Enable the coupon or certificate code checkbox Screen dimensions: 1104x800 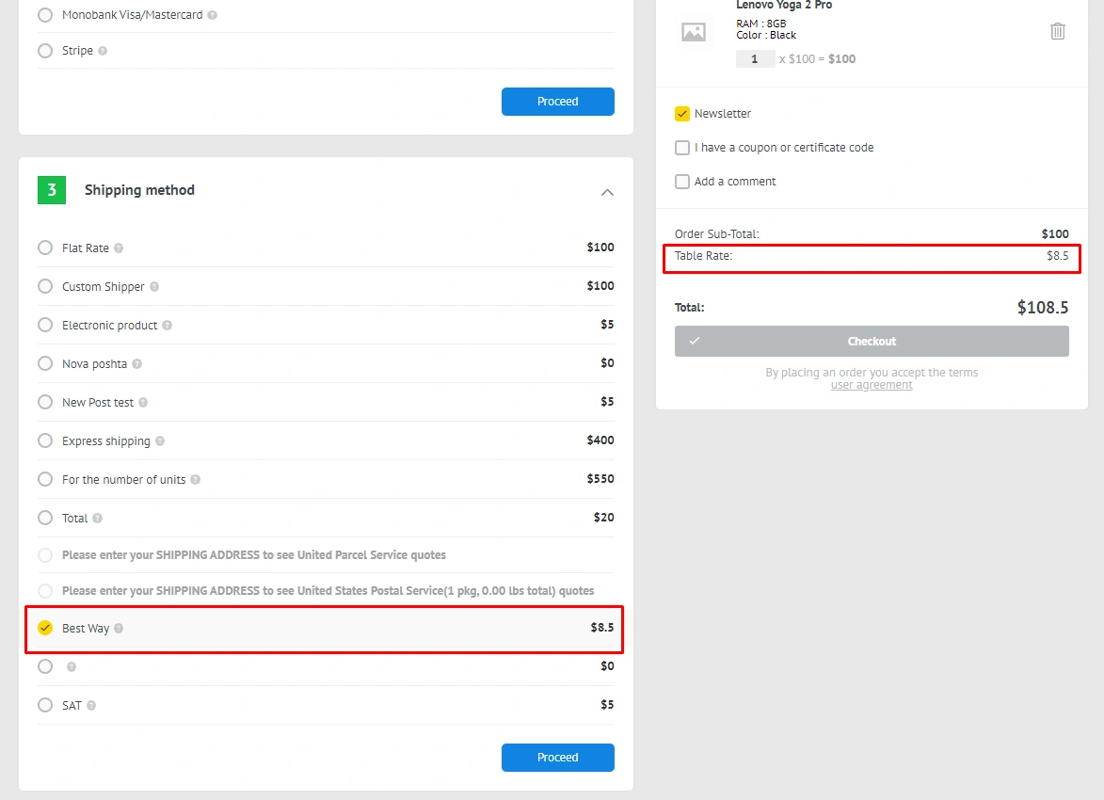coord(682,148)
